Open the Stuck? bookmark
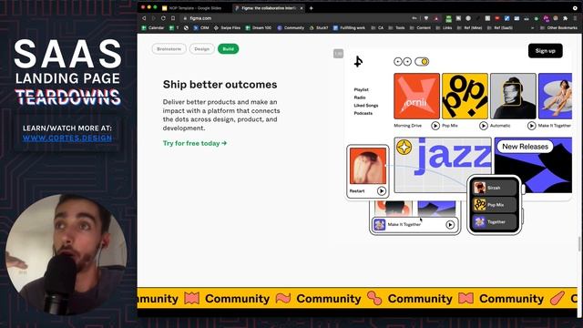583x328 pixels. [x=319, y=28]
